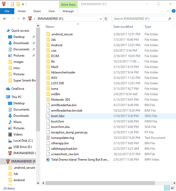Click the search magnifier icon
Image resolution: width=176 pixels, height=191 pixels.
[x=170, y=19]
